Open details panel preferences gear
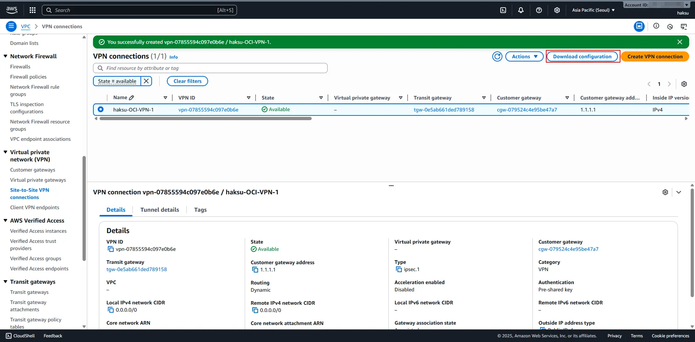 tap(665, 192)
